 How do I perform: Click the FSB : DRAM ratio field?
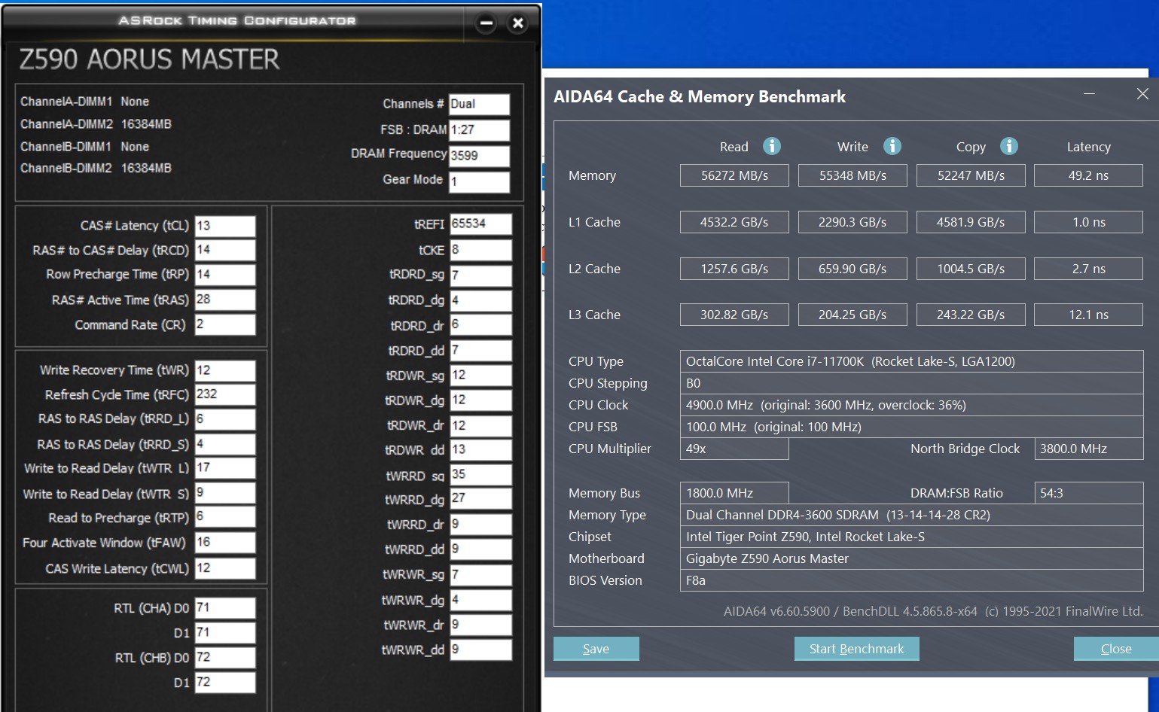click(480, 130)
